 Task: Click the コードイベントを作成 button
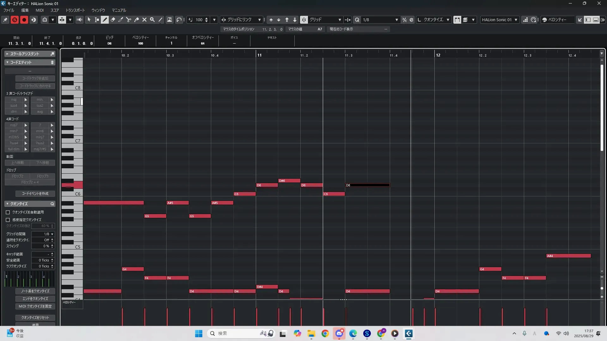[x=35, y=194]
